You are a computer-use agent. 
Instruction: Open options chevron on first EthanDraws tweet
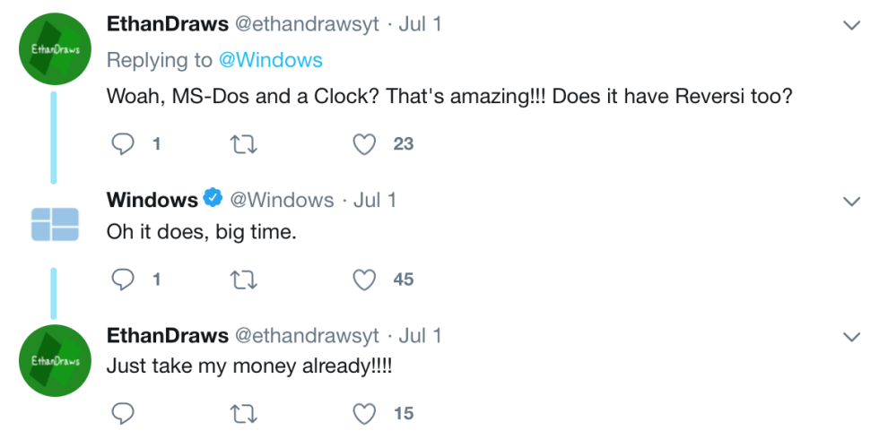point(852,26)
